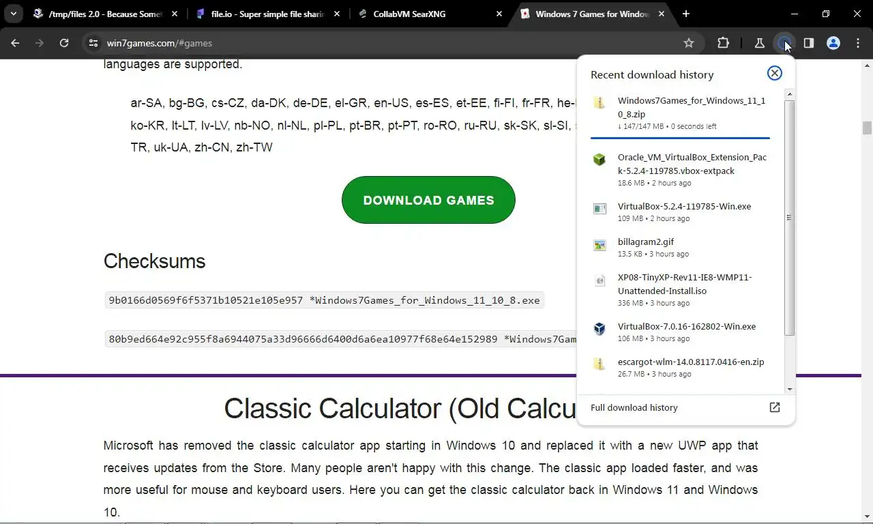Click the disc icon for TinyXP ISO
This screenshot has width=873, height=524.
599,280
